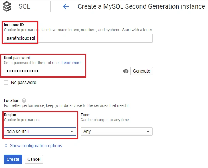Click the Create button
The width and height of the screenshot is (208, 168).
click(x=13, y=159)
